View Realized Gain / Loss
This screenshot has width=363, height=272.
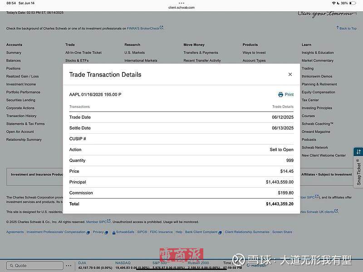click(22, 76)
